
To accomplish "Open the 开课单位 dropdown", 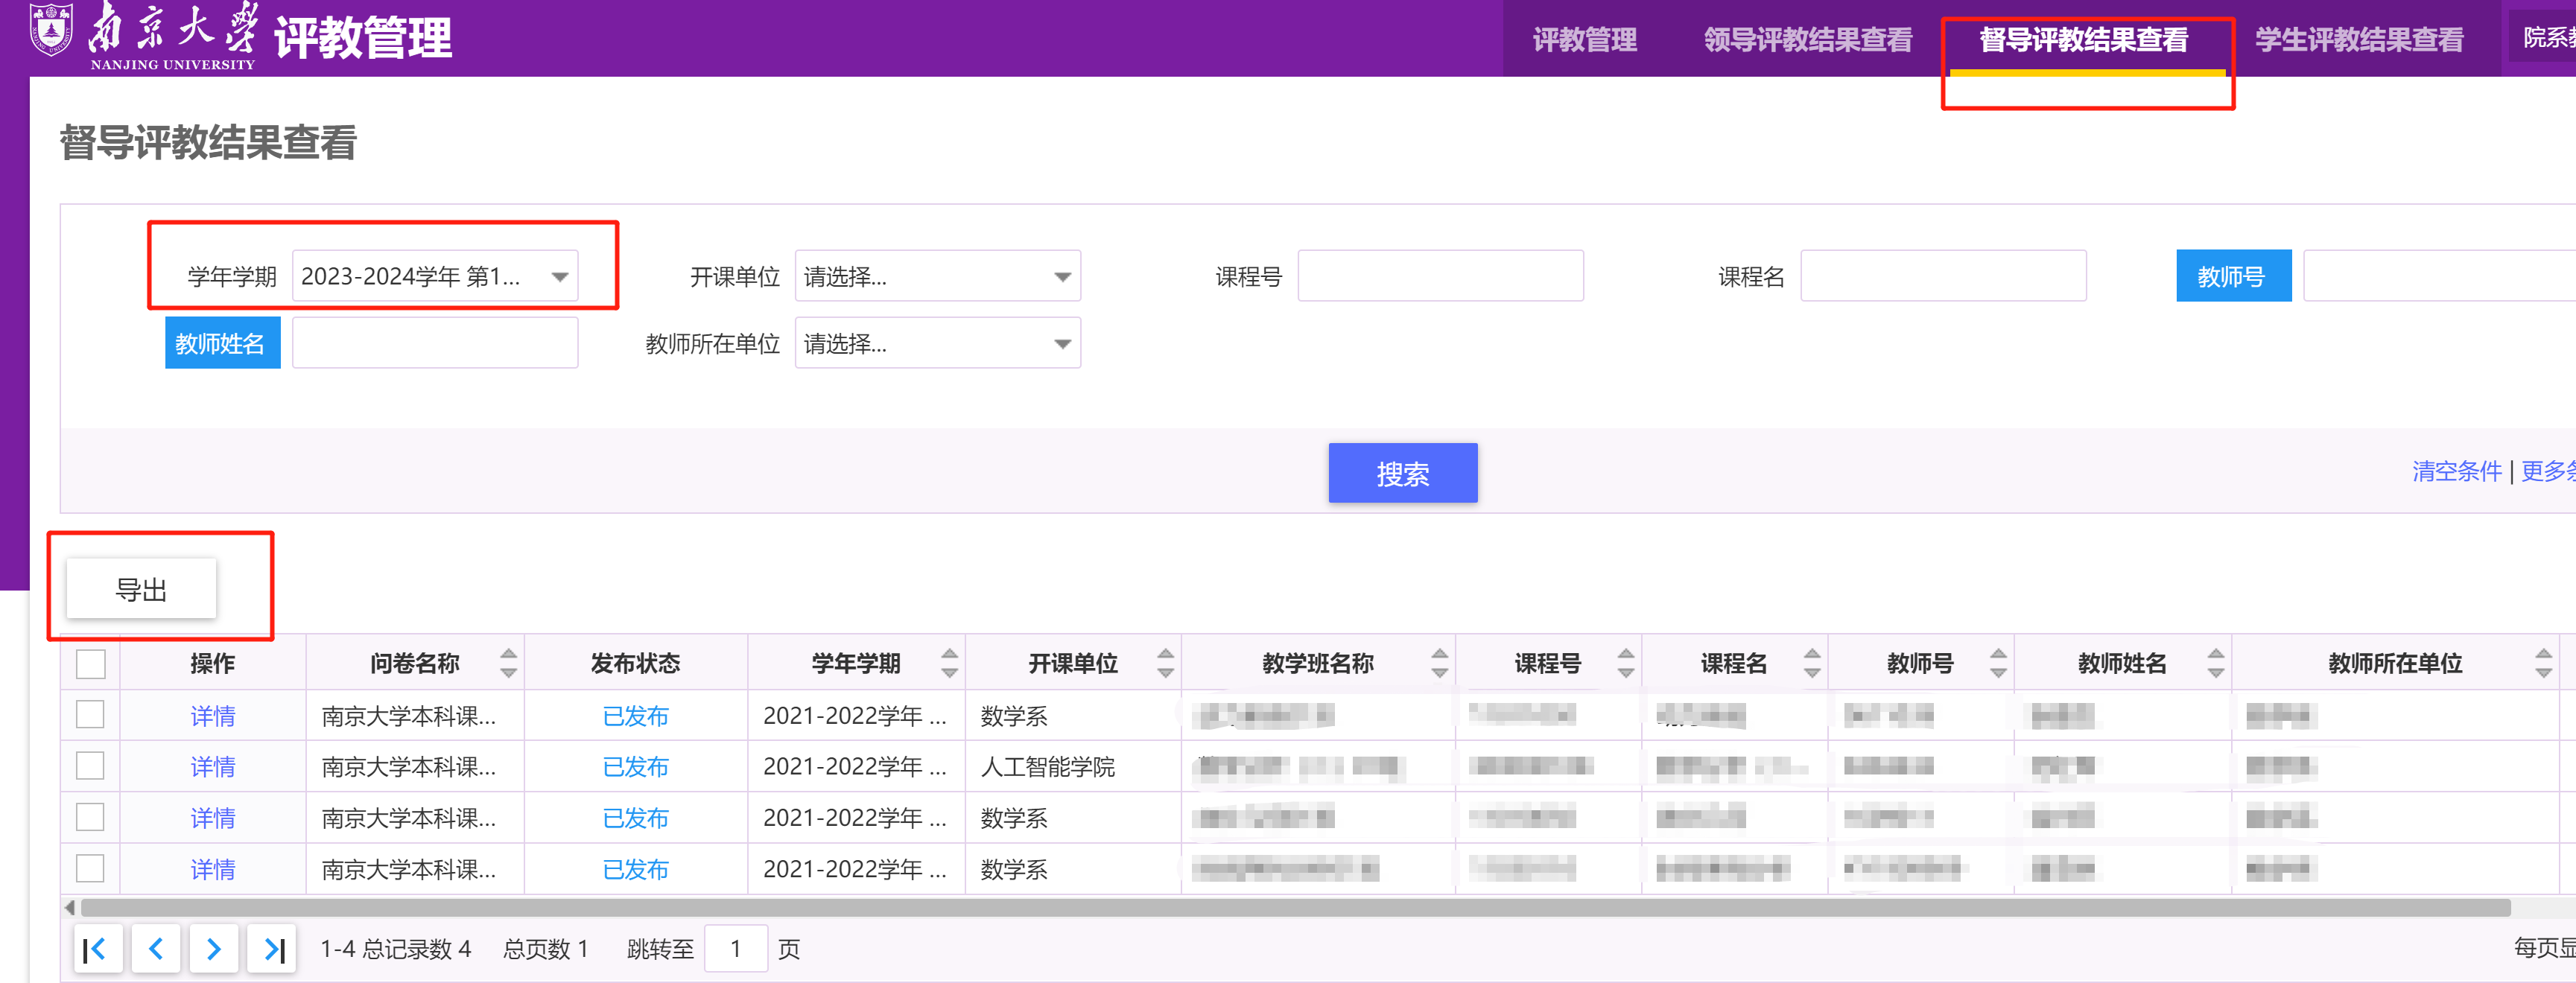I will [x=938, y=276].
